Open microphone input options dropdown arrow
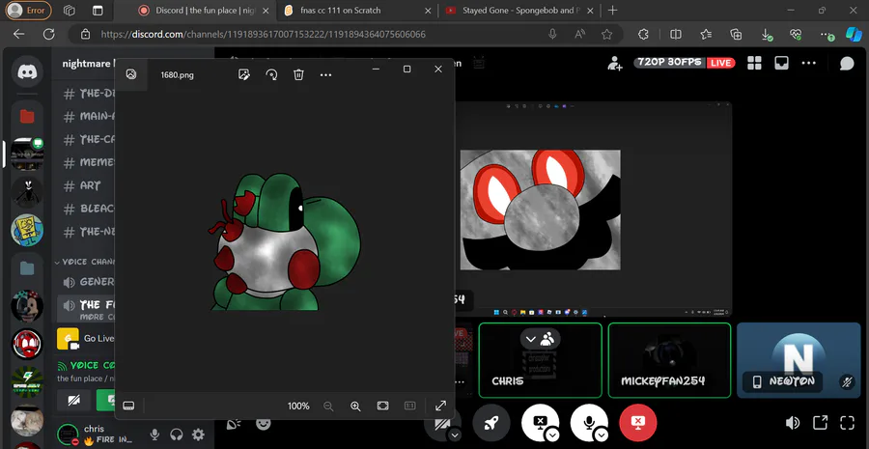The width and height of the screenshot is (869, 449). (x=602, y=435)
